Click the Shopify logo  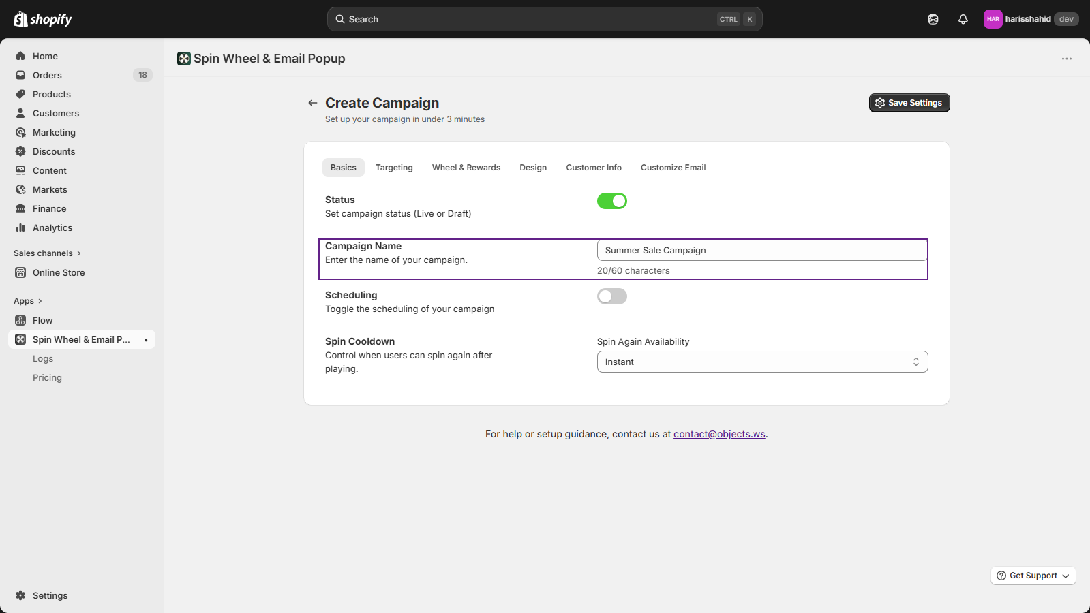(43, 19)
